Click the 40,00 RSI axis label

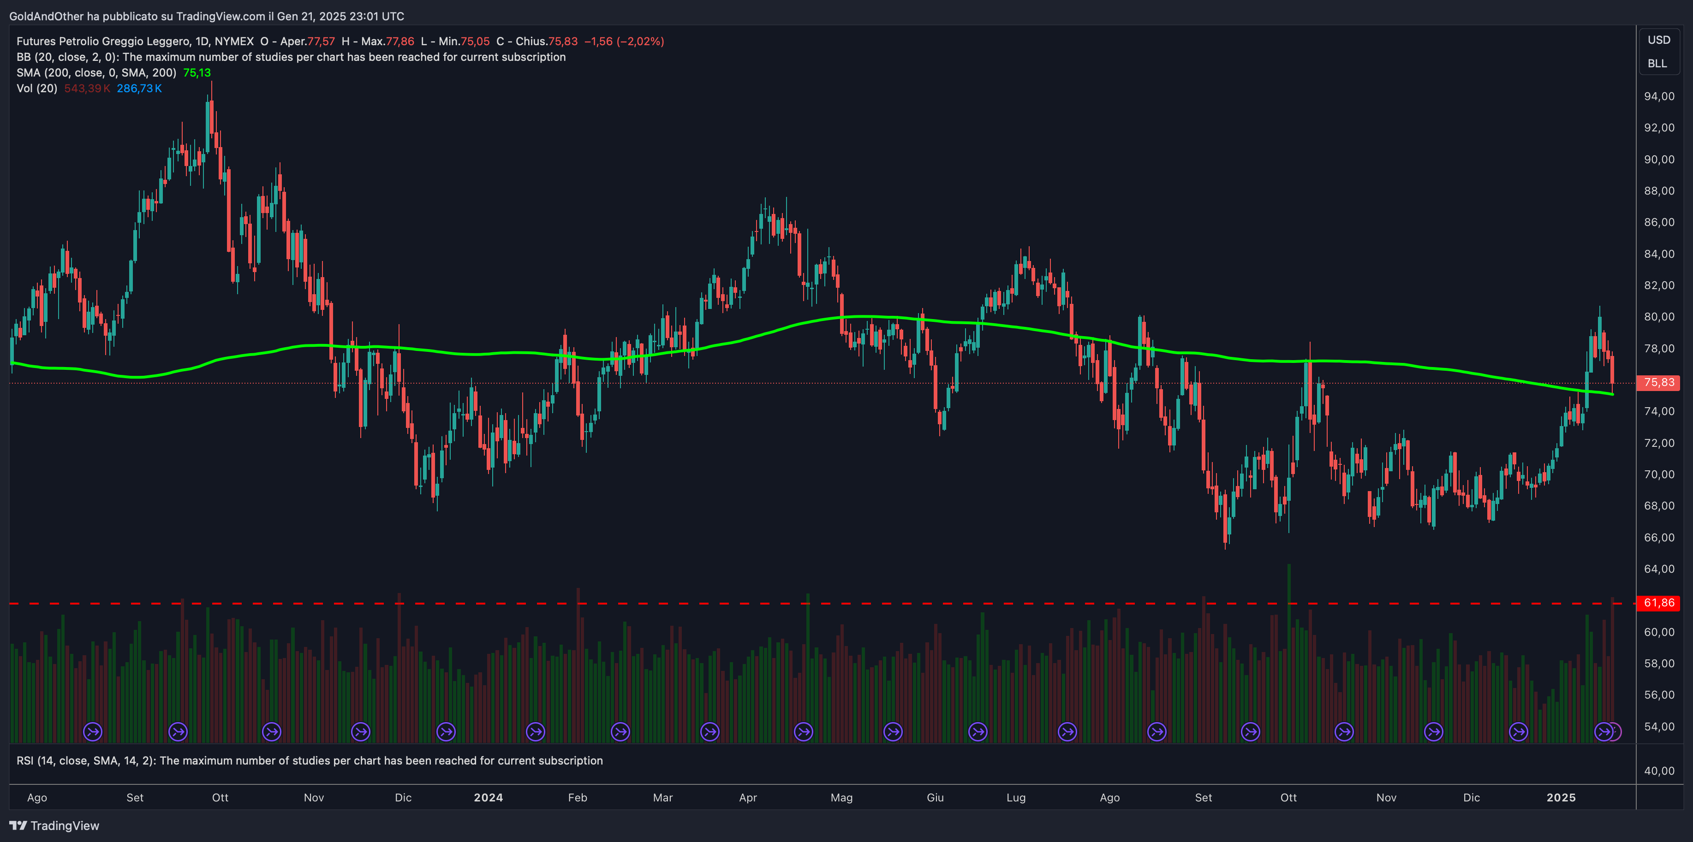pos(1659,771)
